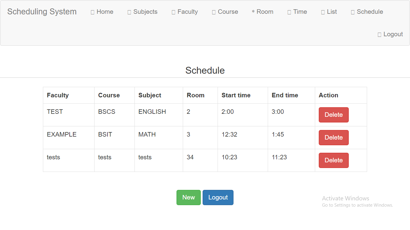Select Home from the navigation menu
The width and height of the screenshot is (410, 230).
(104, 12)
